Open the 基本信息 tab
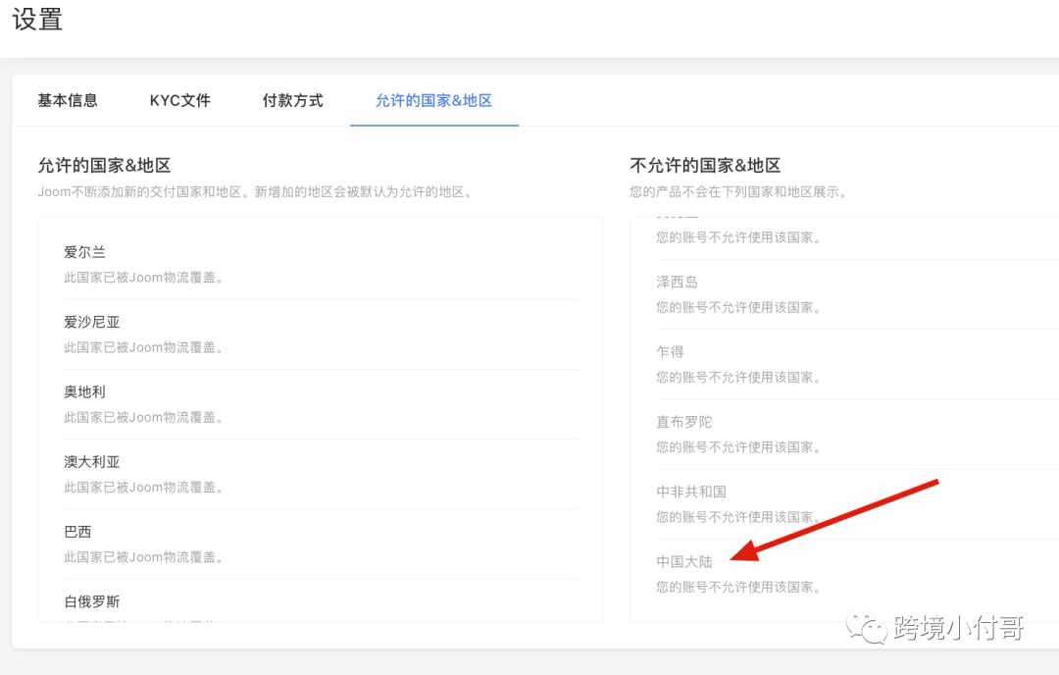The width and height of the screenshot is (1059, 675). [67, 101]
